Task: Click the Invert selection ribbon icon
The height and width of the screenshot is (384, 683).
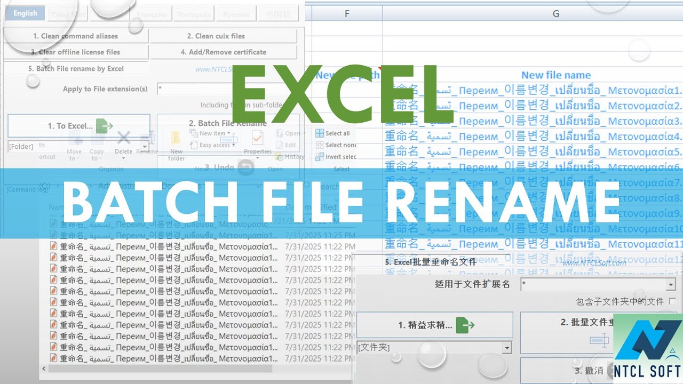Action: [x=320, y=157]
